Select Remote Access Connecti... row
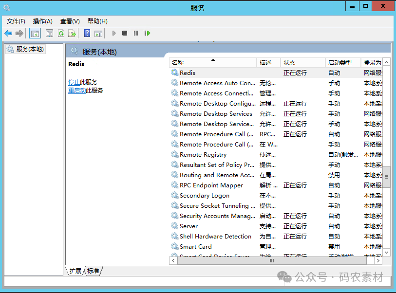This screenshot has width=396, height=293. coord(276,93)
